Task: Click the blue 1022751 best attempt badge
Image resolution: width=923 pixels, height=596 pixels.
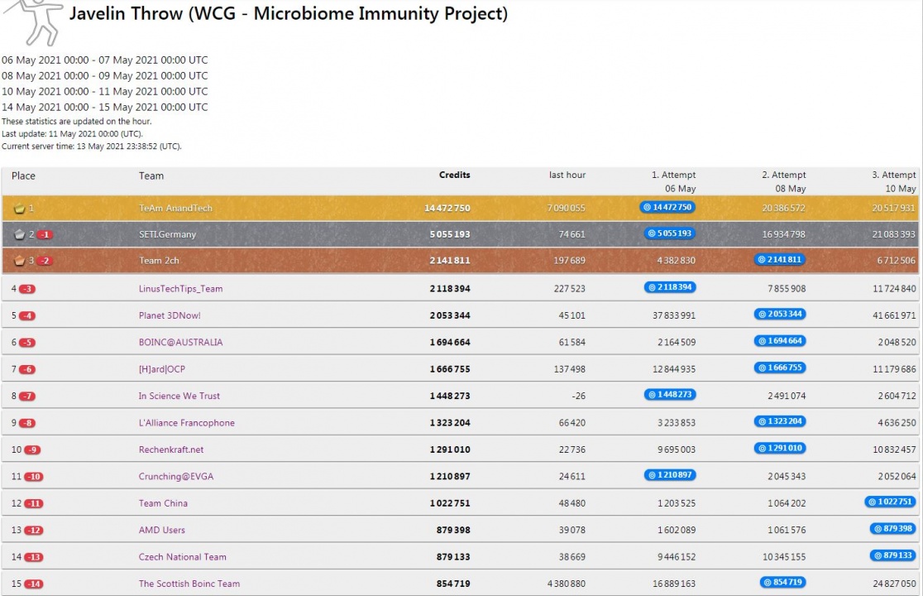Action: pyautogui.click(x=890, y=502)
